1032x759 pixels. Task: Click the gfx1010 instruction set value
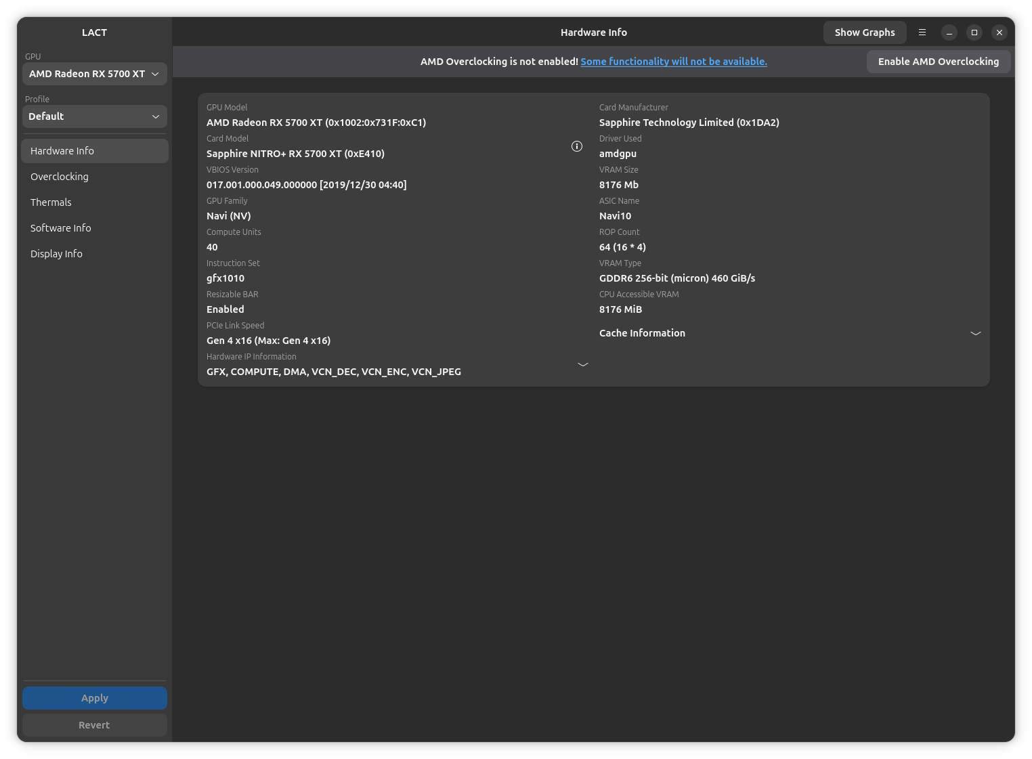click(225, 278)
